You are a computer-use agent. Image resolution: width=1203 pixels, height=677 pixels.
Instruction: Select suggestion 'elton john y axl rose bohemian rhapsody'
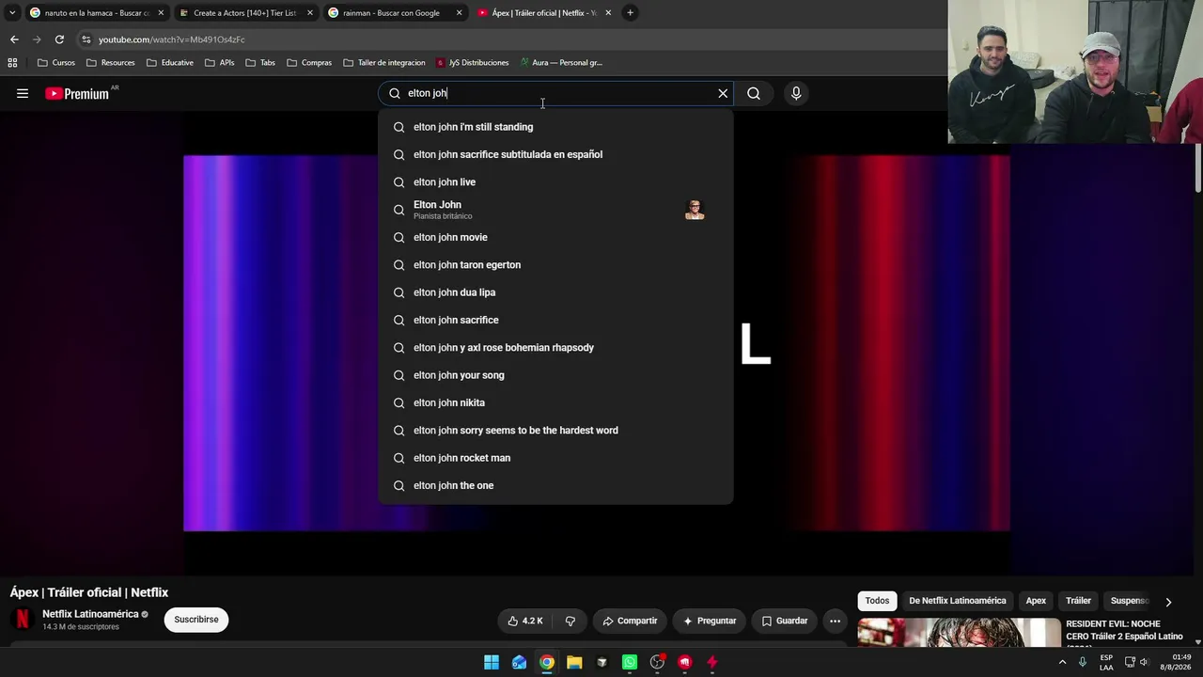click(x=555, y=348)
